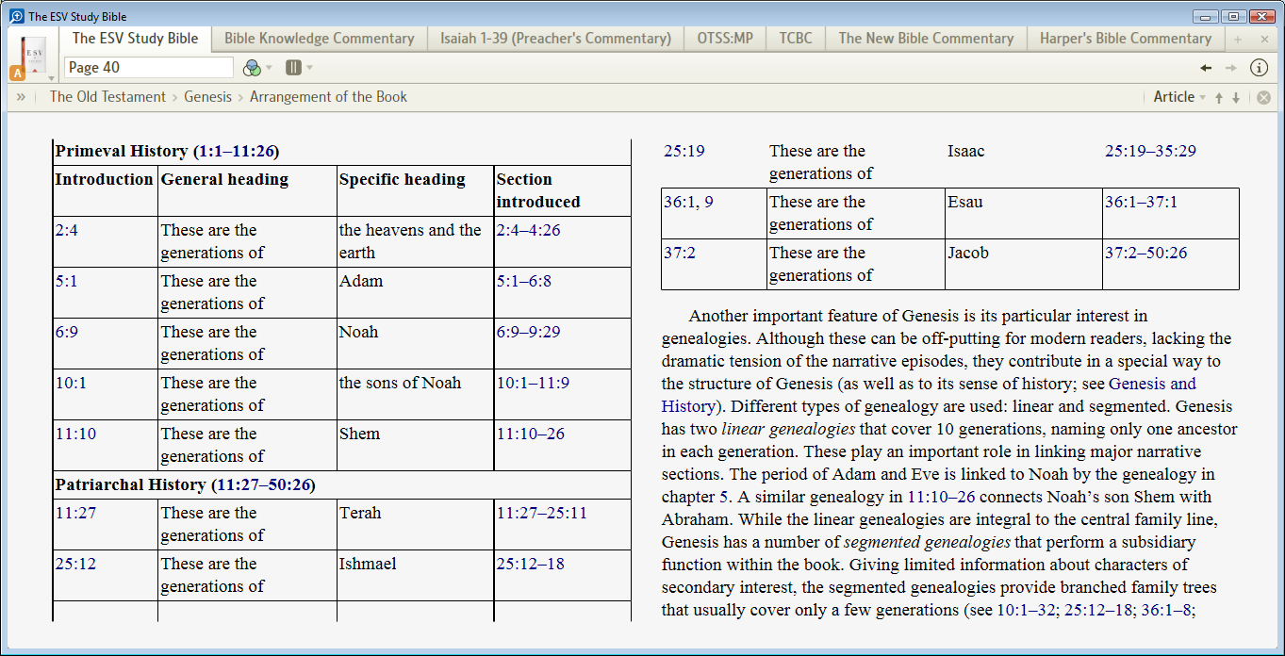Jump to previous article up arrow
Viewport: 1285px width, 656px height.
[x=1218, y=97]
